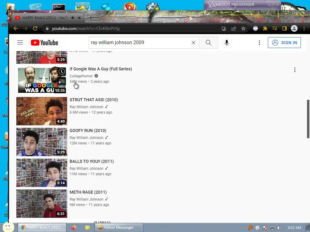Open file explorer taskbar icon
310x232 pixels.
pyautogui.click(x=87, y=227)
